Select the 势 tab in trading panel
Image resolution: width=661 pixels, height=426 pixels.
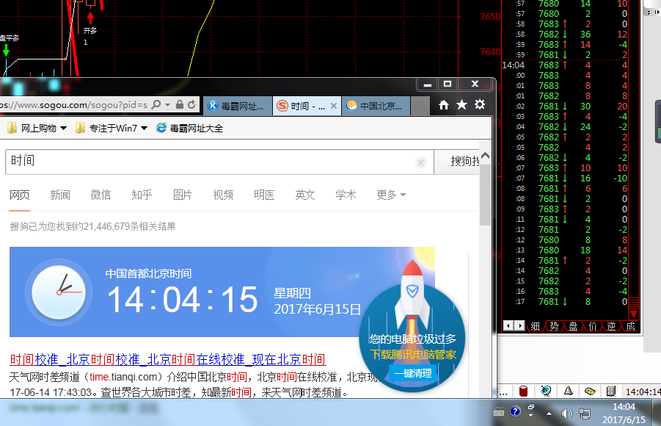[554, 325]
